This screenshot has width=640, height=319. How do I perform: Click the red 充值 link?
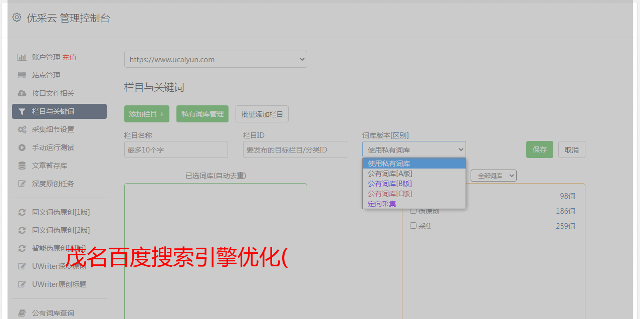69,57
